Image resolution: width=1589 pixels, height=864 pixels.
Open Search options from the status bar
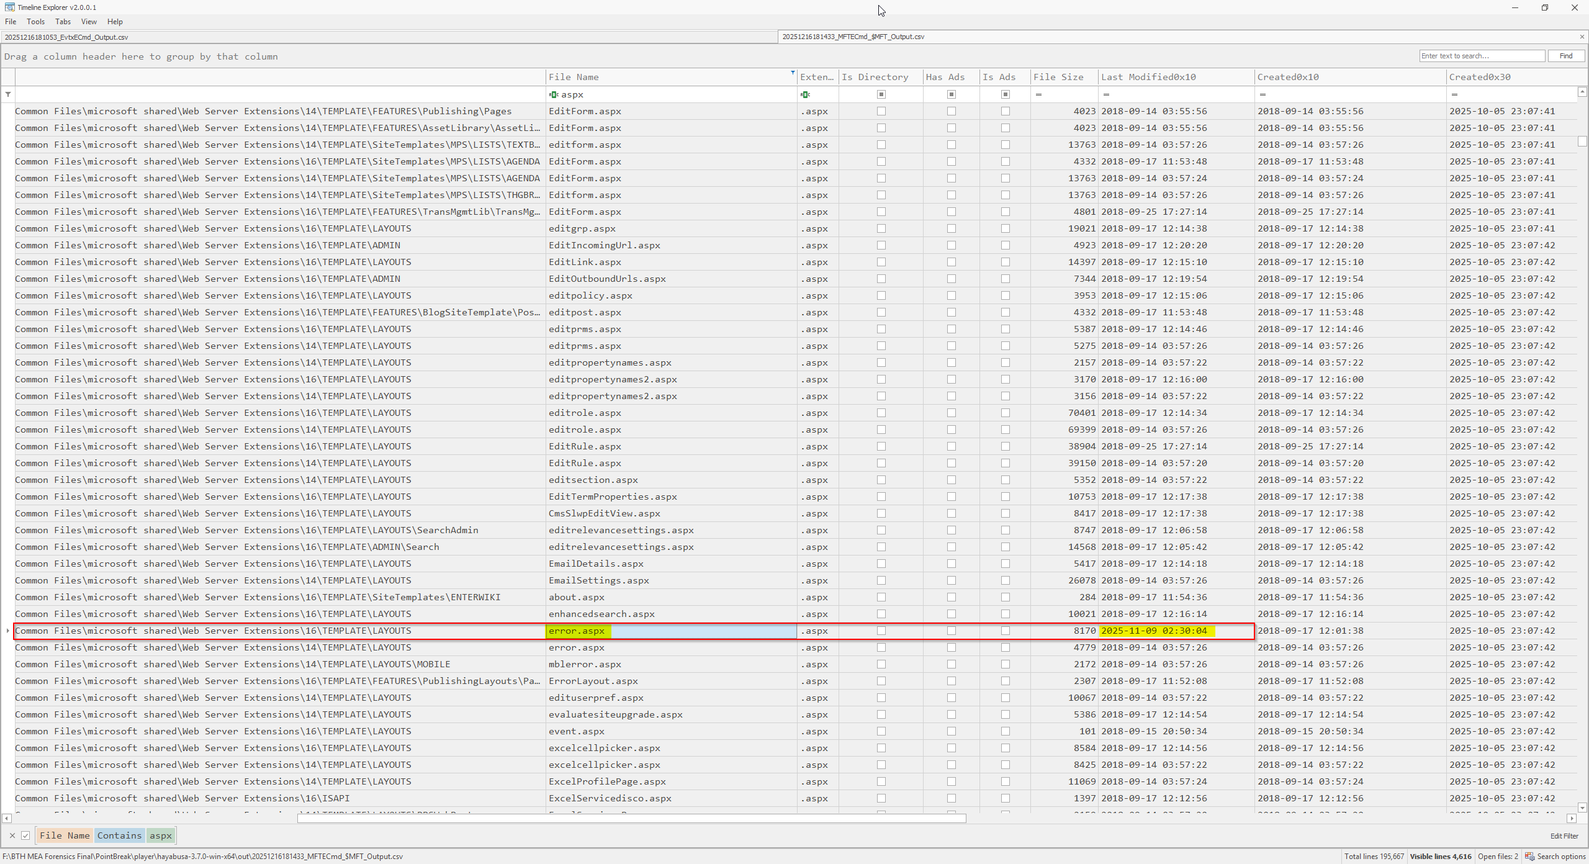click(1555, 856)
